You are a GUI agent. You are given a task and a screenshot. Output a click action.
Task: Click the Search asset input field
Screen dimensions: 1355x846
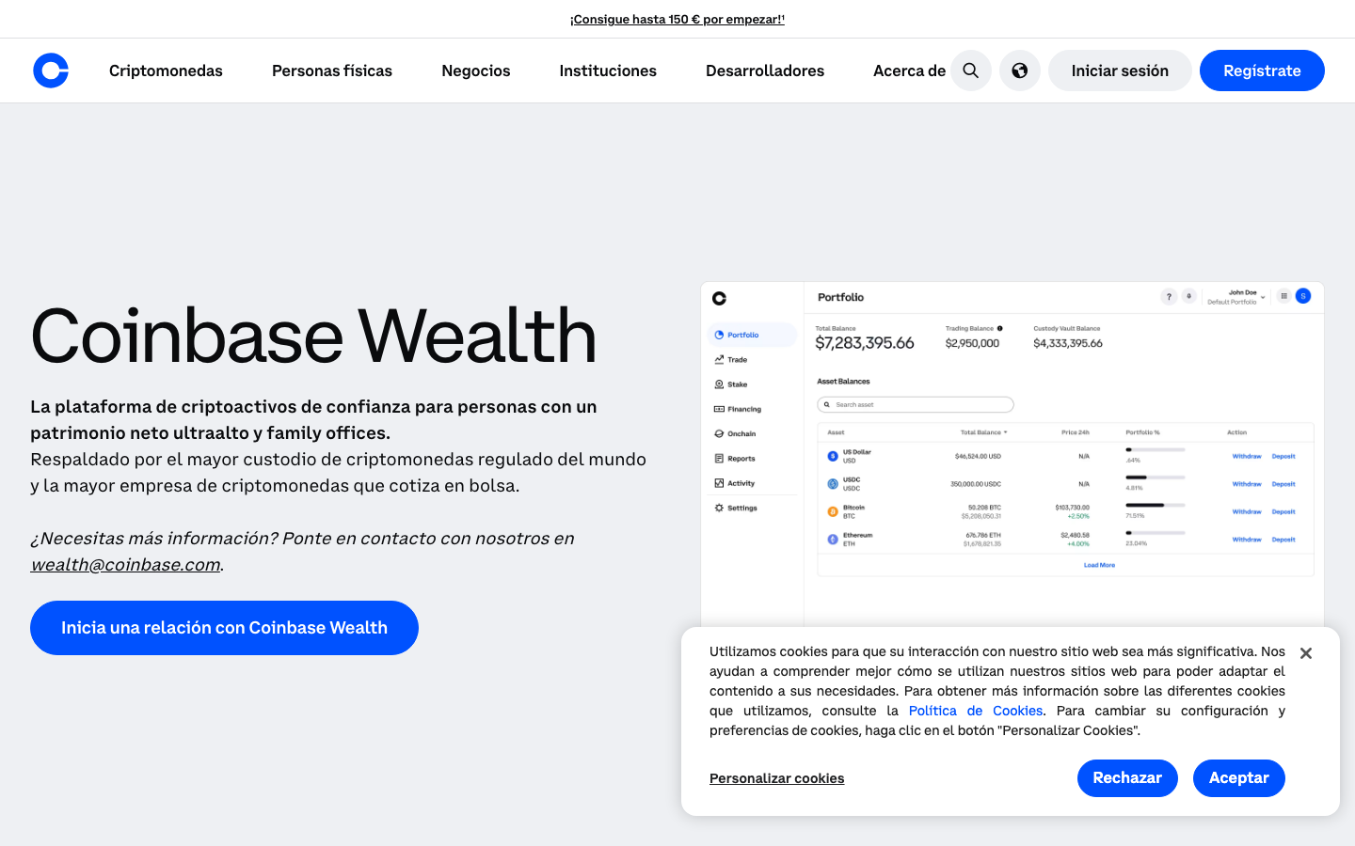tap(915, 404)
